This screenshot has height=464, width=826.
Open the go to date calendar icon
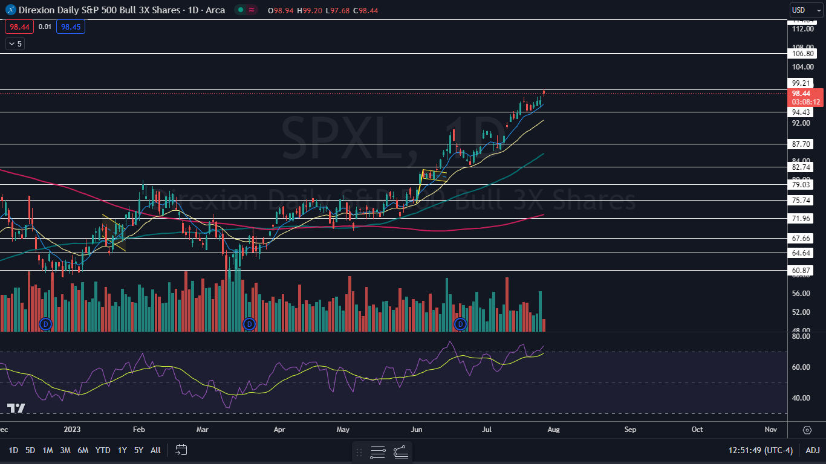pyautogui.click(x=181, y=449)
